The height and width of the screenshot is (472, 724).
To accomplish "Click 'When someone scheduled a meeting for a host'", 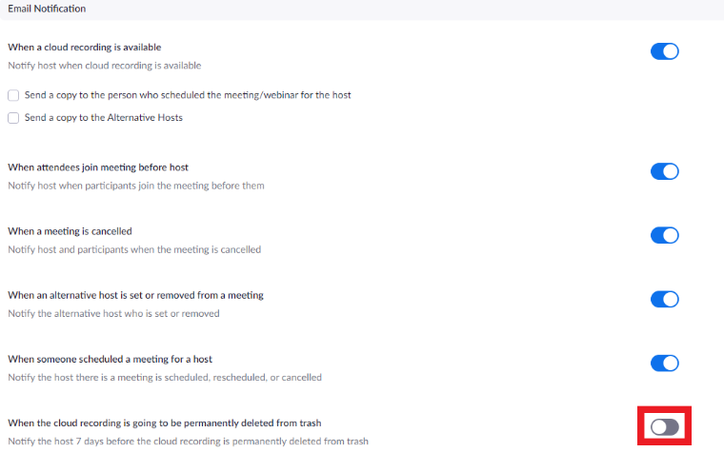I will click(110, 359).
